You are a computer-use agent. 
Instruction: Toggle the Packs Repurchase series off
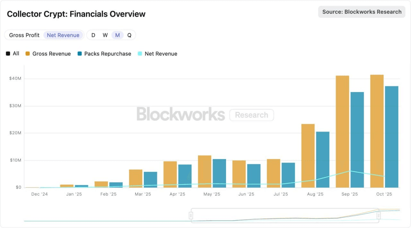click(x=104, y=54)
